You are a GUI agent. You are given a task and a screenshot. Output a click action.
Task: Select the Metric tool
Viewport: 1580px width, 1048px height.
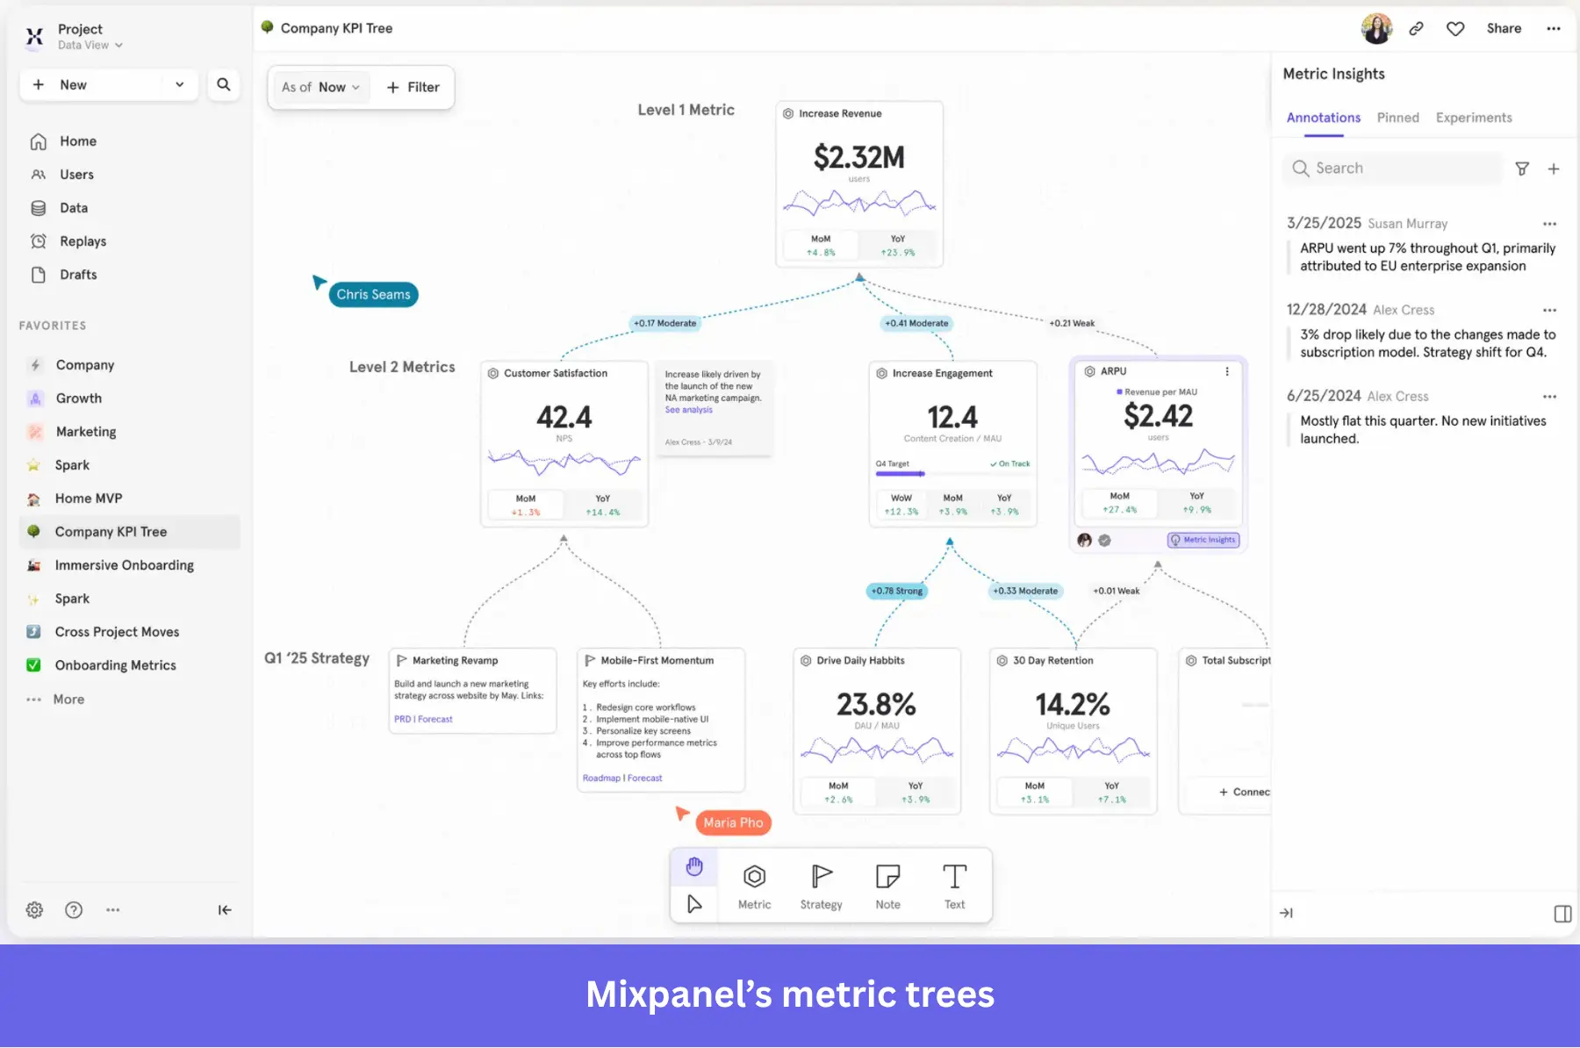click(753, 885)
